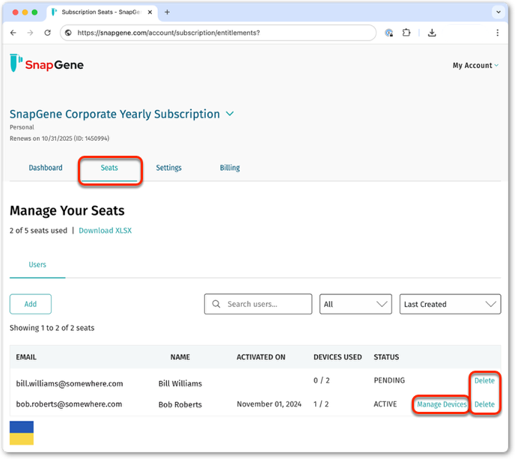Click the Ukraine flag icon

tap(22, 433)
